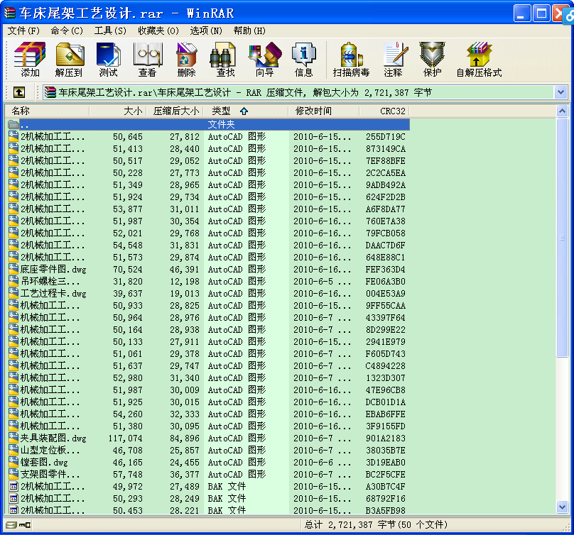Open the 文件(F) menu

23,31
